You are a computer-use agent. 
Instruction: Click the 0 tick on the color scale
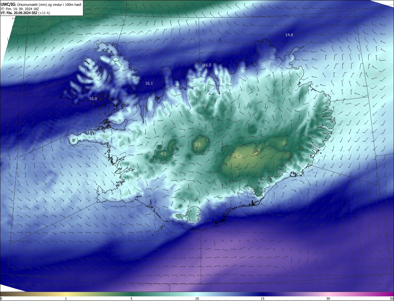1,299
